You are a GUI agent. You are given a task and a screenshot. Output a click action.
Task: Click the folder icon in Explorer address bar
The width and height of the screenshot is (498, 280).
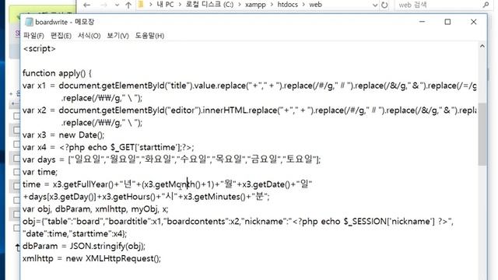(x=142, y=5)
